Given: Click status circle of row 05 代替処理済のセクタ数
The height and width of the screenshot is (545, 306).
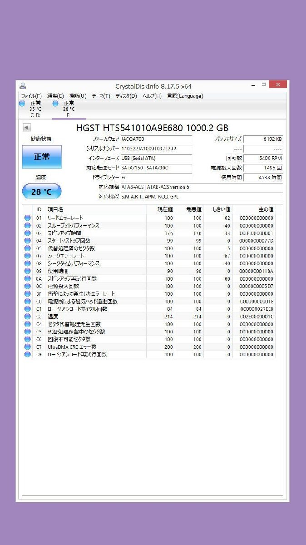Looking at the screenshot, I should coord(28,248).
